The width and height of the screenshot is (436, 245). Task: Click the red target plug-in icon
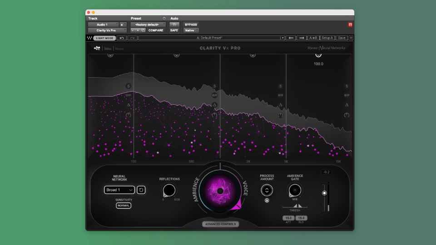350,24
